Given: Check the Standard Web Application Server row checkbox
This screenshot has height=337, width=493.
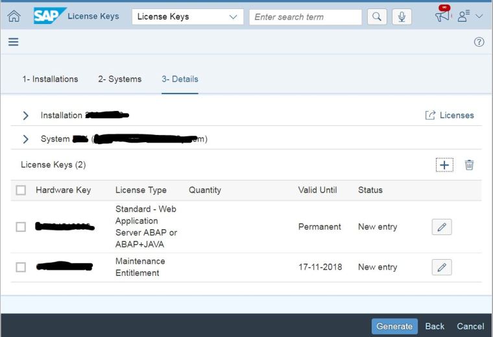Looking at the screenshot, I should (x=21, y=227).
